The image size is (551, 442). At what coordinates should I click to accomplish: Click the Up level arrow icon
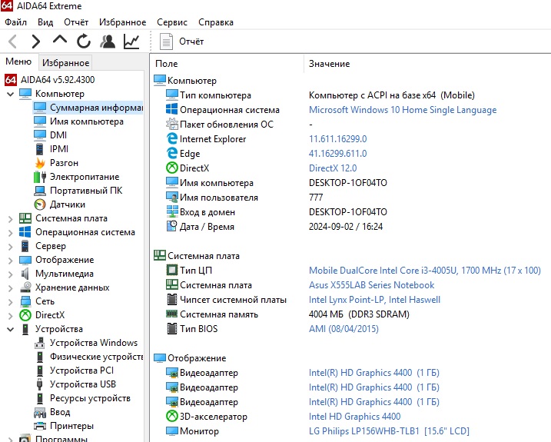pos(60,42)
